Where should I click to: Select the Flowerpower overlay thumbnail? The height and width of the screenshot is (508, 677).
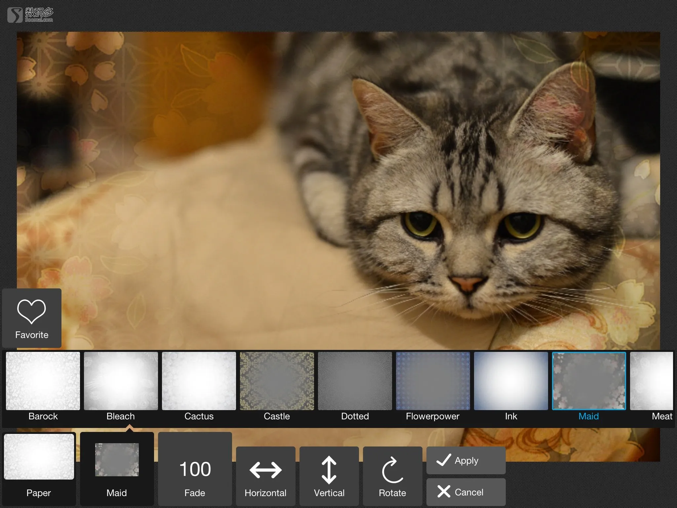pos(433,381)
